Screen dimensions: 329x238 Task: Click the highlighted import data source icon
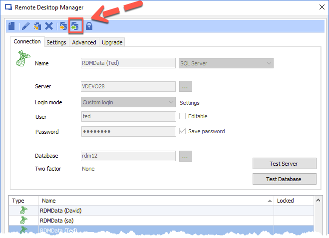pos(75,26)
